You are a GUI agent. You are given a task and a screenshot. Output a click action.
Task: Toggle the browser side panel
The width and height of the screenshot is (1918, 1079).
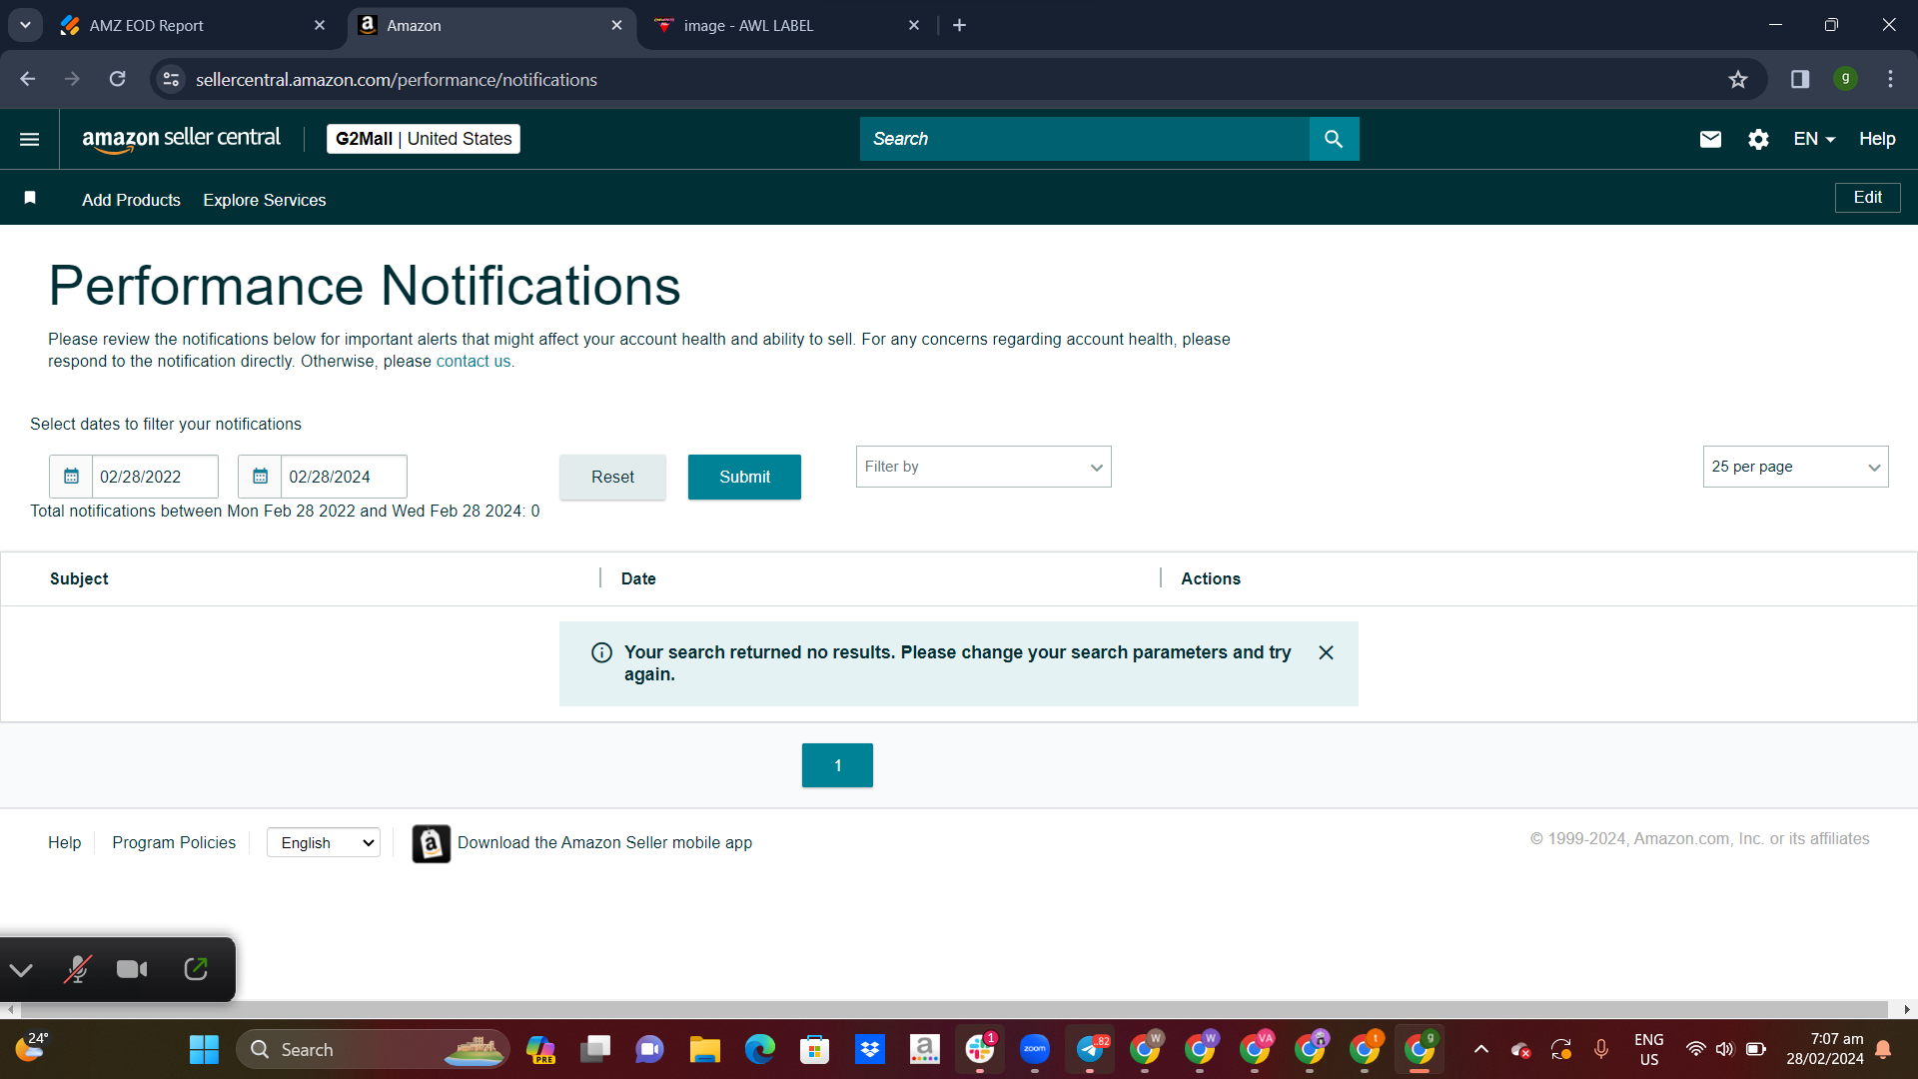pyautogui.click(x=1800, y=79)
